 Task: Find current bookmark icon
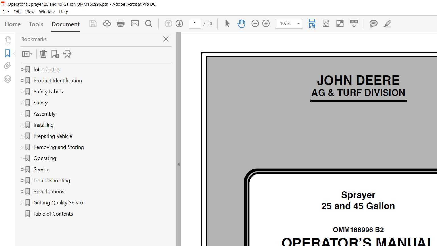[67, 54]
